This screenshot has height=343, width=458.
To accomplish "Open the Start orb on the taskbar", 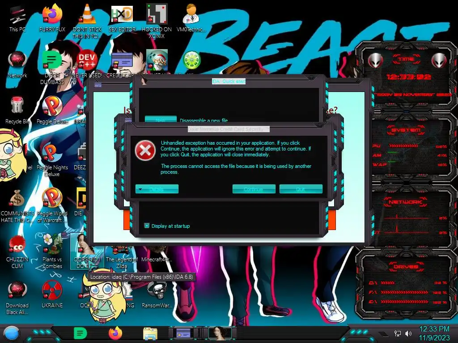I will pyautogui.click(x=12, y=334).
